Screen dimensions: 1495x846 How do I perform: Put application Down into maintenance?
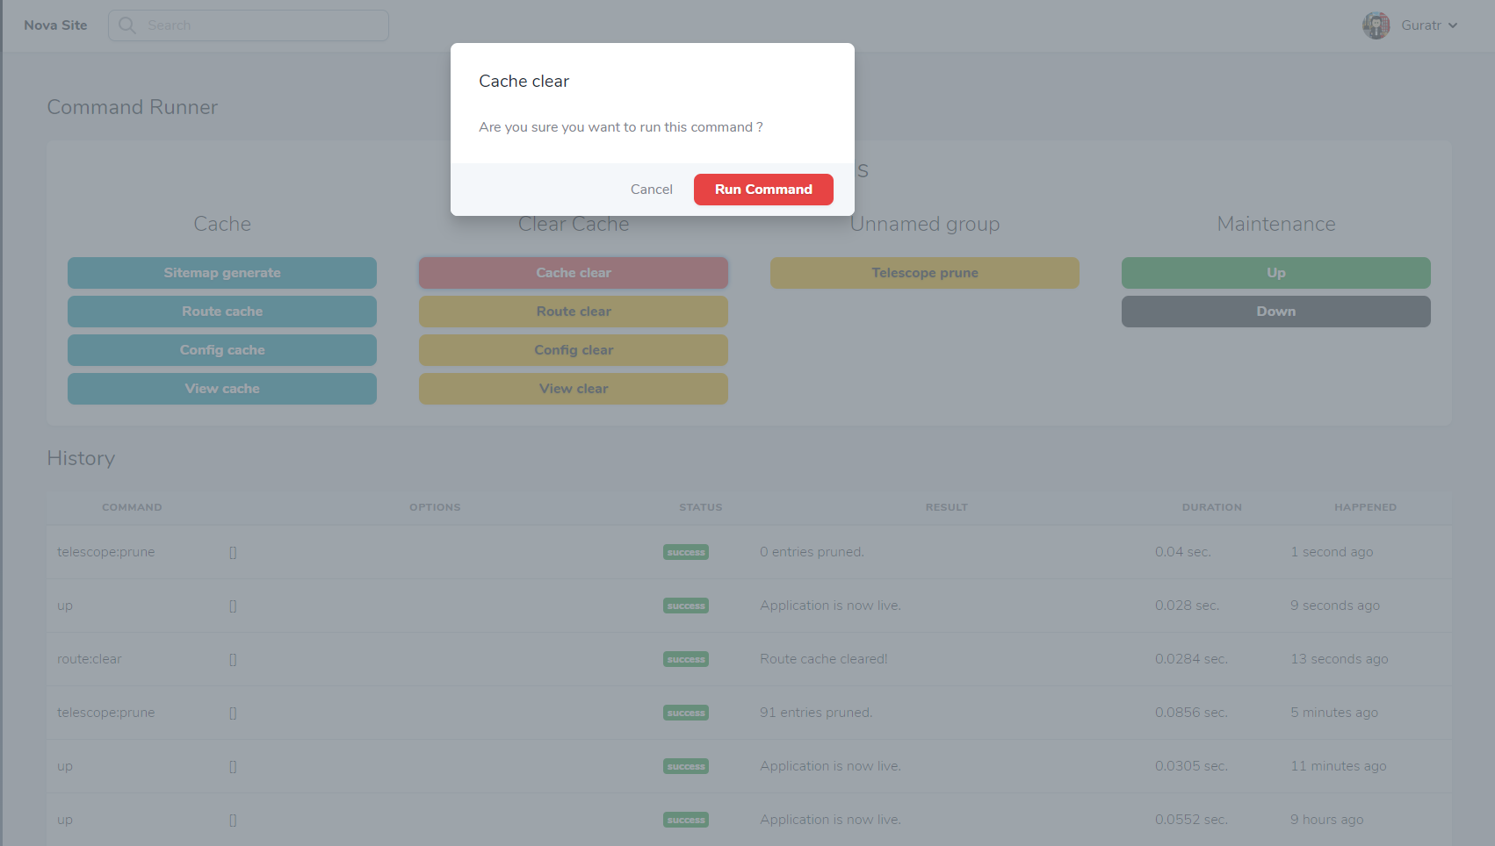(x=1275, y=312)
